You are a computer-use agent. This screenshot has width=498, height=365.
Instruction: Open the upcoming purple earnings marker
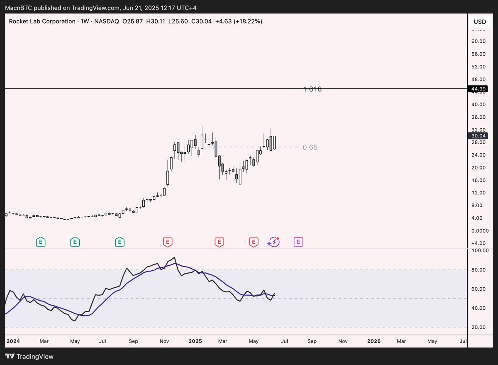298,241
